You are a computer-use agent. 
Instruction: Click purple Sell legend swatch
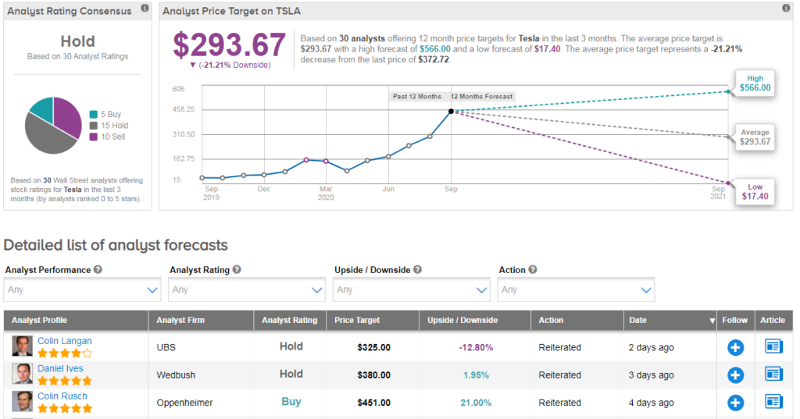pos(94,137)
